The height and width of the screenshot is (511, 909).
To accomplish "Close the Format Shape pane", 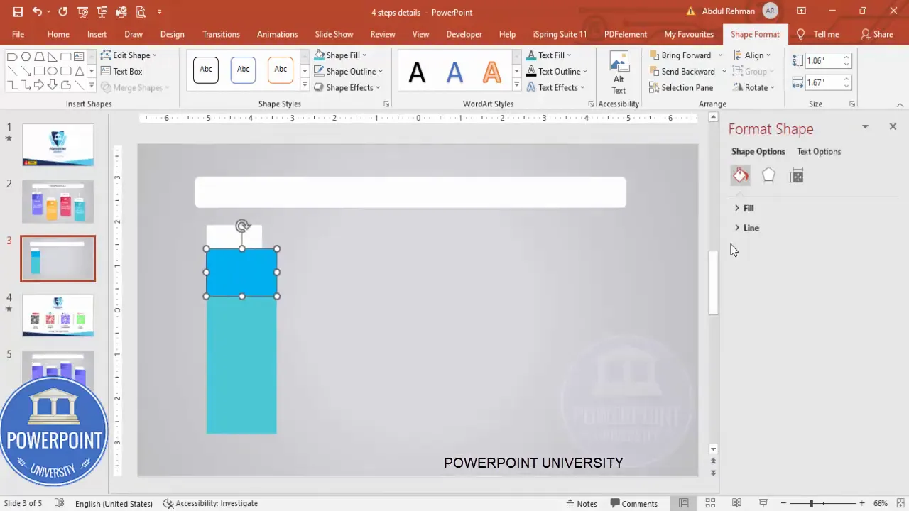I will 893,126.
